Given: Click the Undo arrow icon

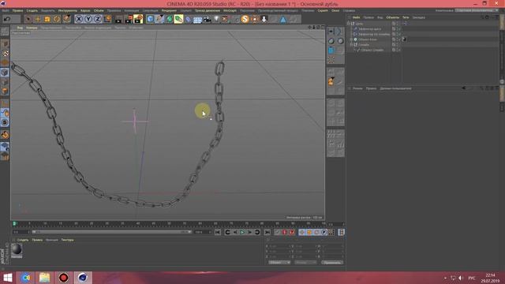Looking at the screenshot, I should coord(7,19).
